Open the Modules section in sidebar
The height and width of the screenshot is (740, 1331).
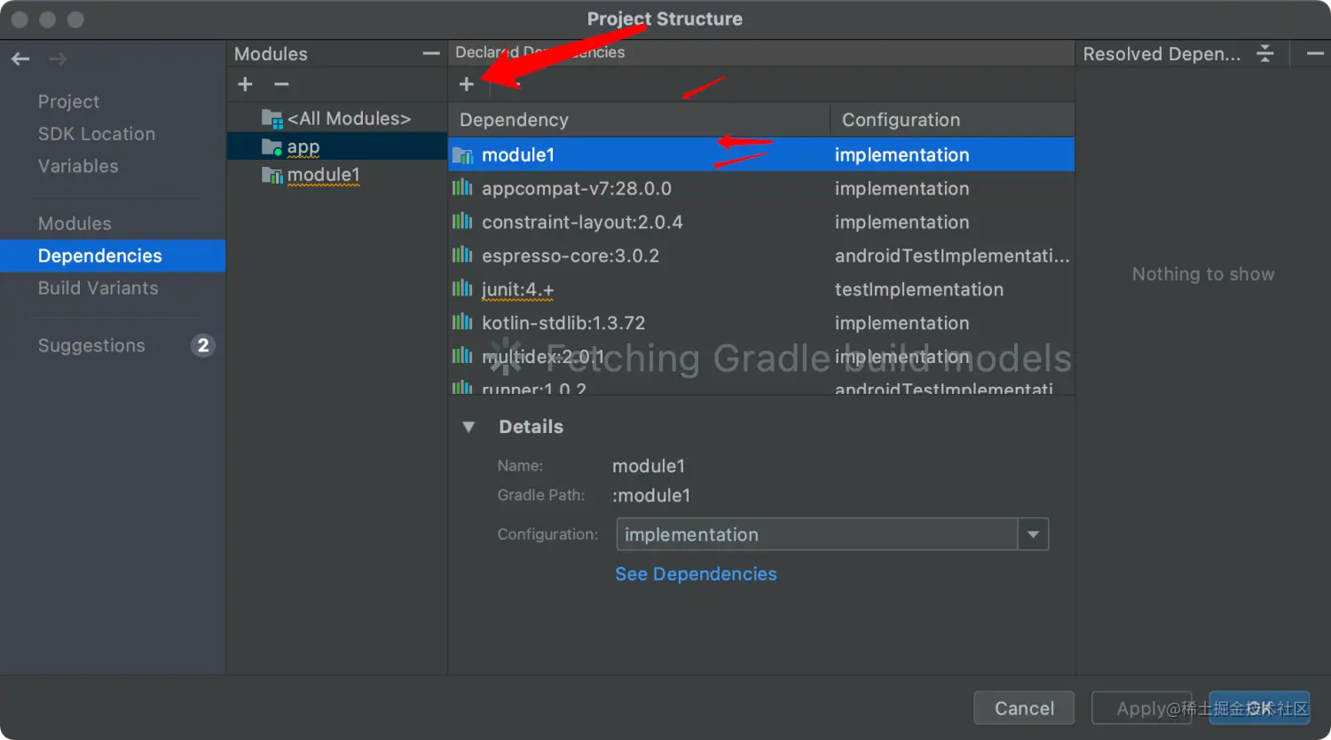click(x=75, y=224)
